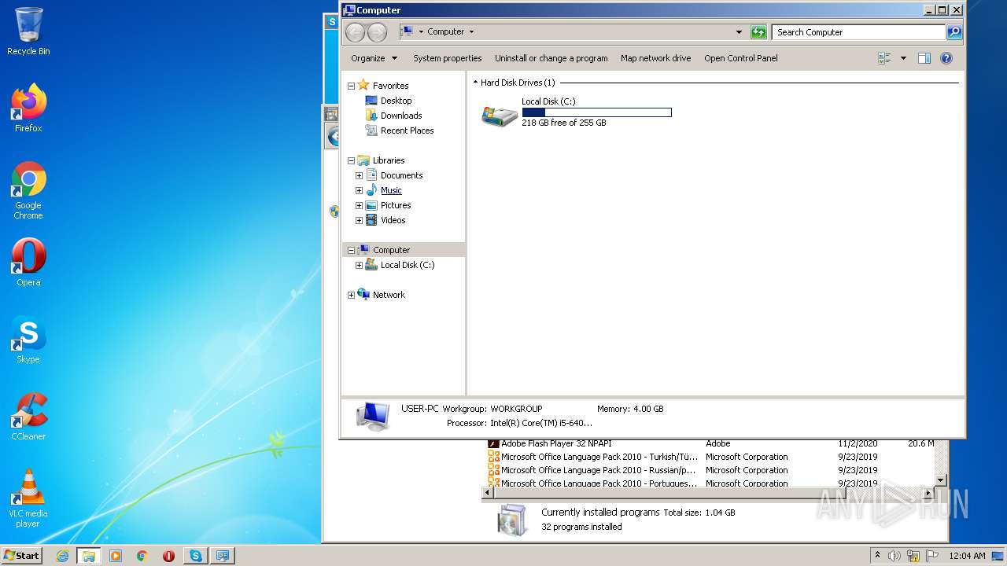This screenshot has height=566, width=1007.
Task: Change your view icon in toolbar
Action: pyautogui.click(x=885, y=58)
